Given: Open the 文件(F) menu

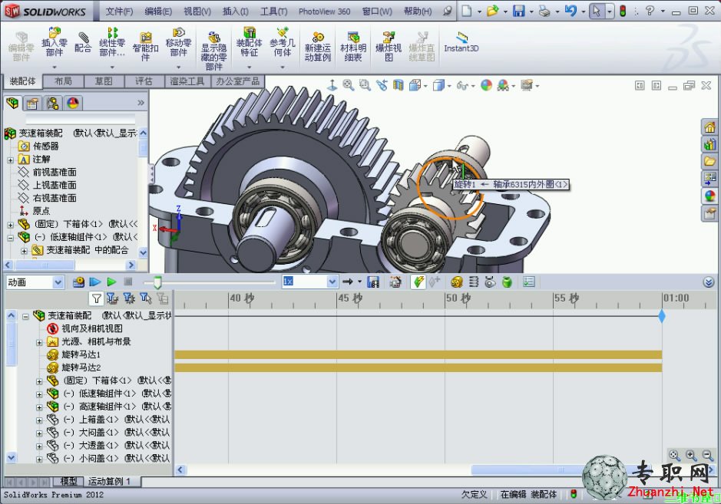Looking at the screenshot, I should [119, 11].
